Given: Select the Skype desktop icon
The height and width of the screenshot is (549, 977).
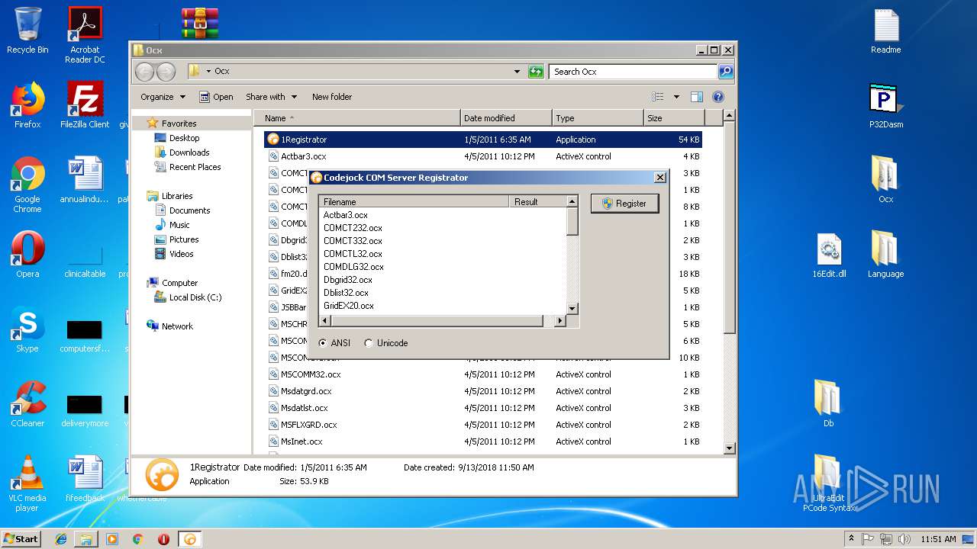Looking at the screenshot, I should [27, 330].
